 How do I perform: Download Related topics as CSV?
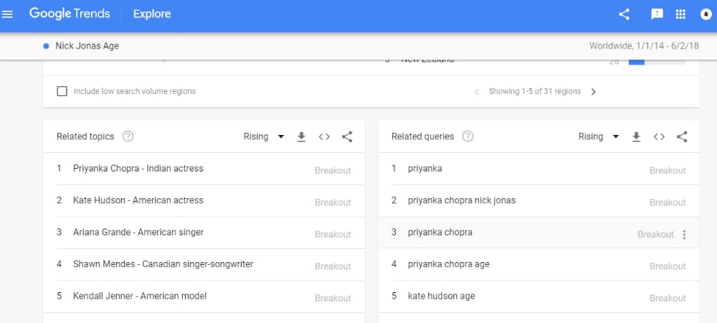tap(301, 136)
